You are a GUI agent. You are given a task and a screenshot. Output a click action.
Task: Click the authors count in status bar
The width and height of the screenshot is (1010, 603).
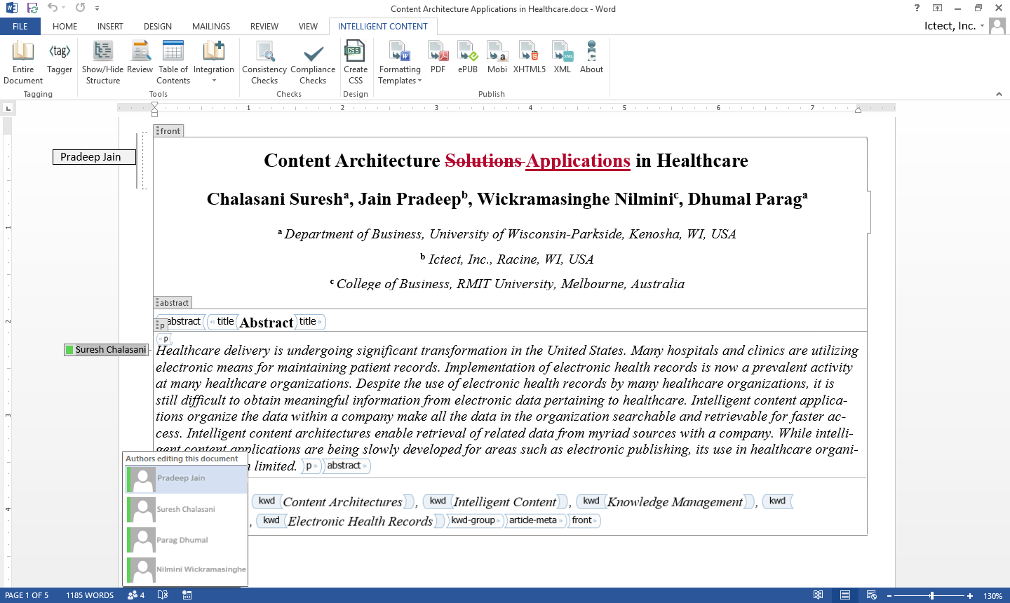pos(136,595)
